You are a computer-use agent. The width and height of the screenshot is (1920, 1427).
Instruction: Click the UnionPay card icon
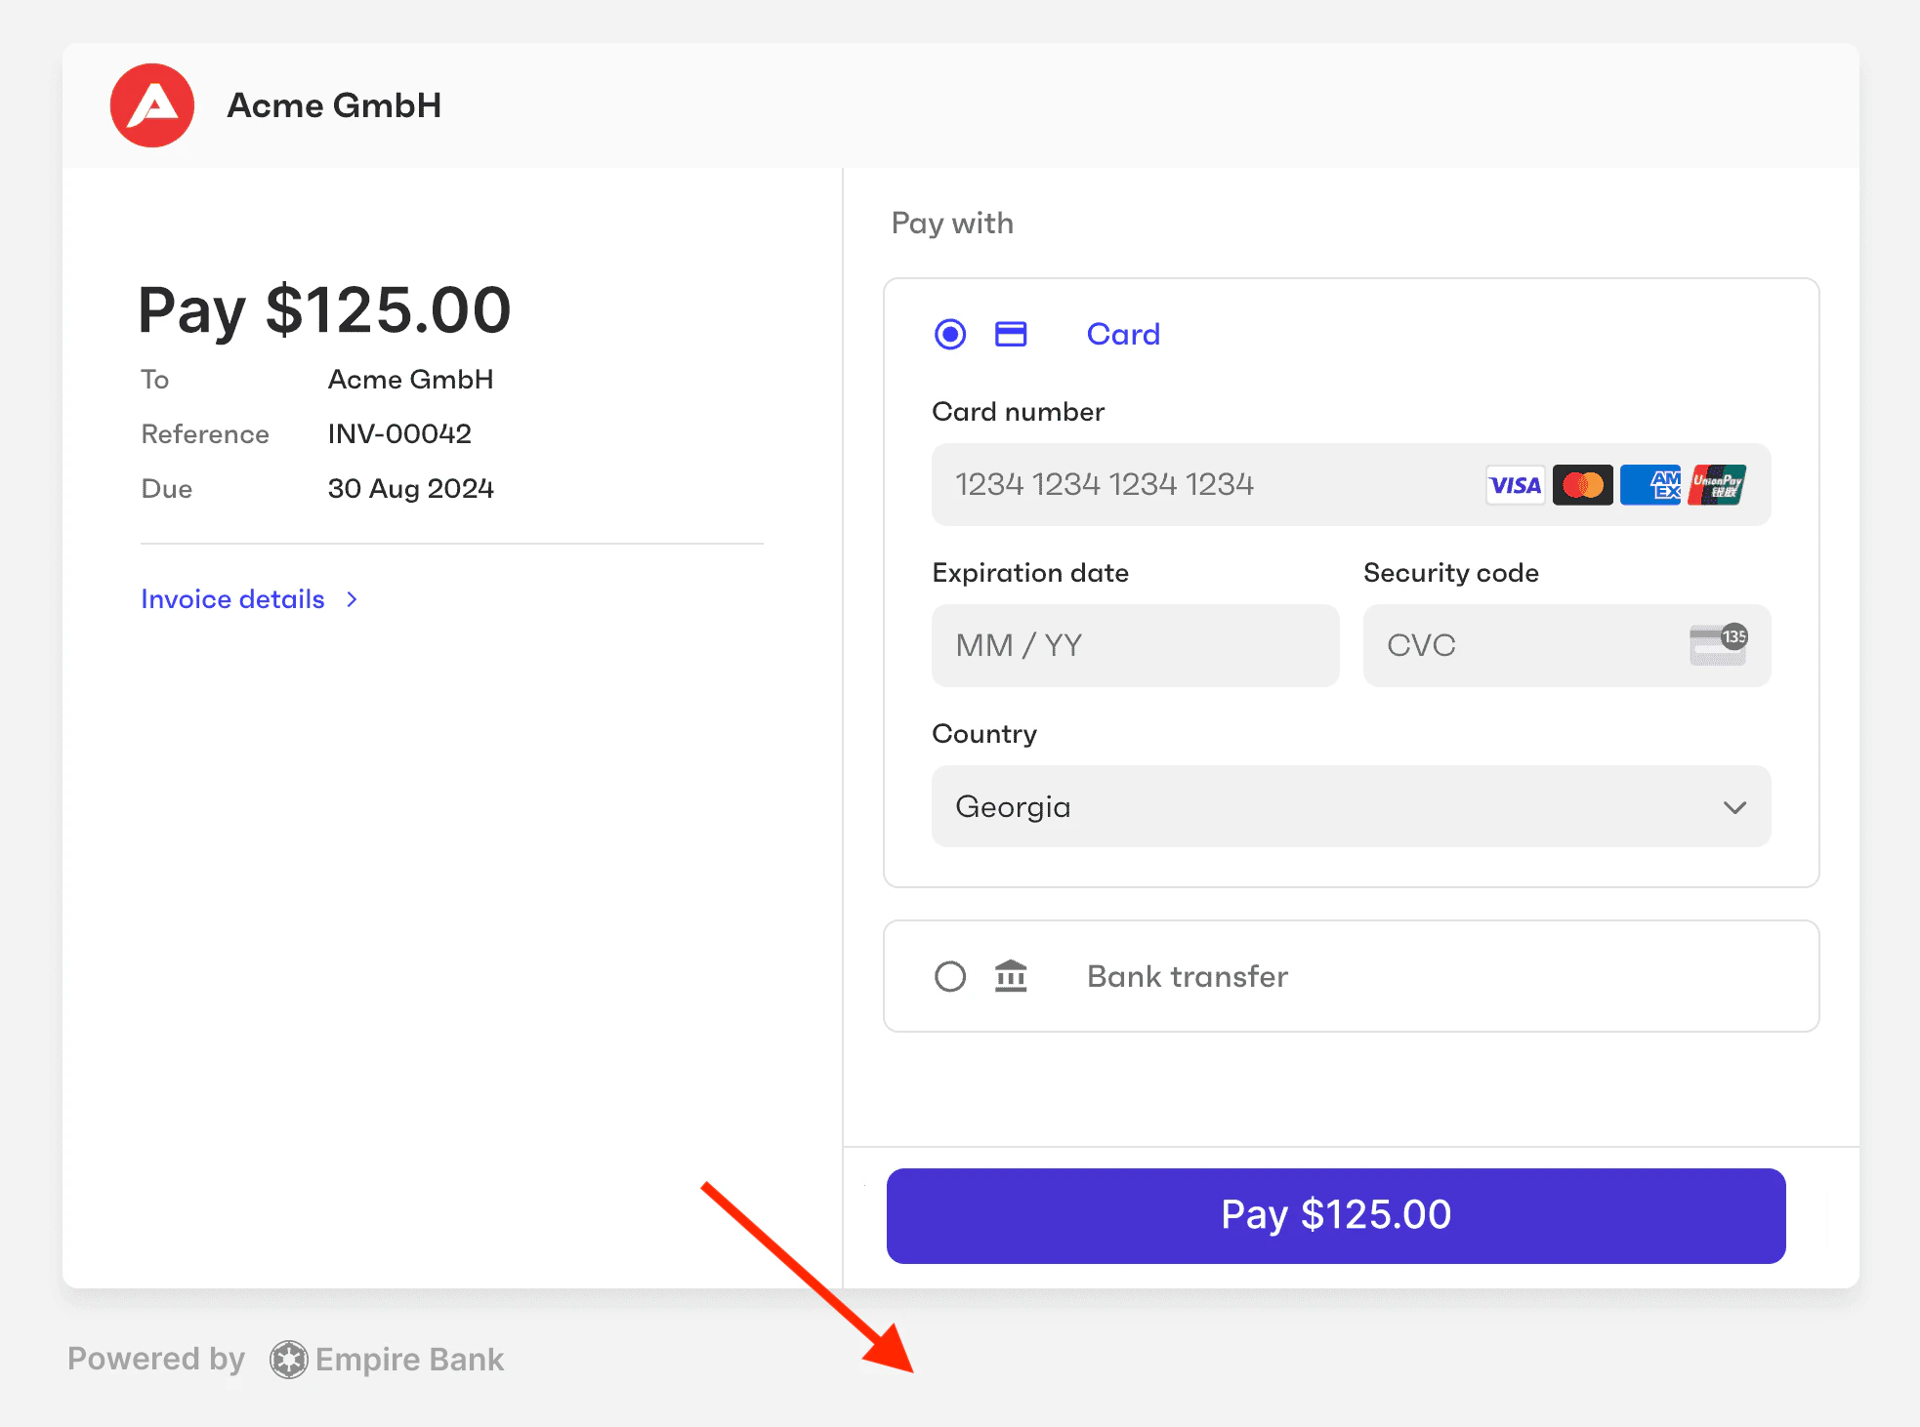click(1718, 484)
